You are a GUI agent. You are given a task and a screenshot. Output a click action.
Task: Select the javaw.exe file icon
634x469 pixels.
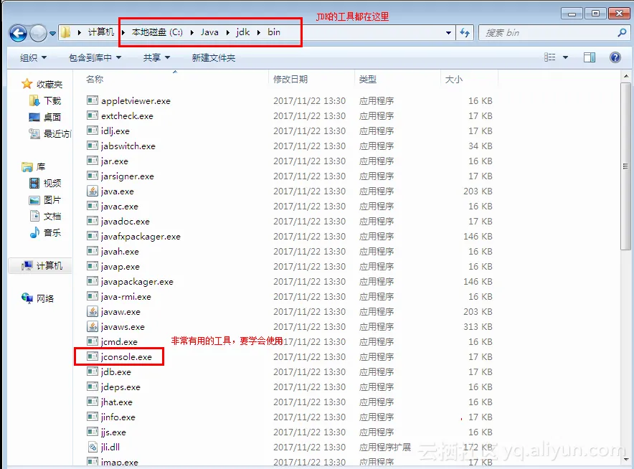[x=93, y=311]
